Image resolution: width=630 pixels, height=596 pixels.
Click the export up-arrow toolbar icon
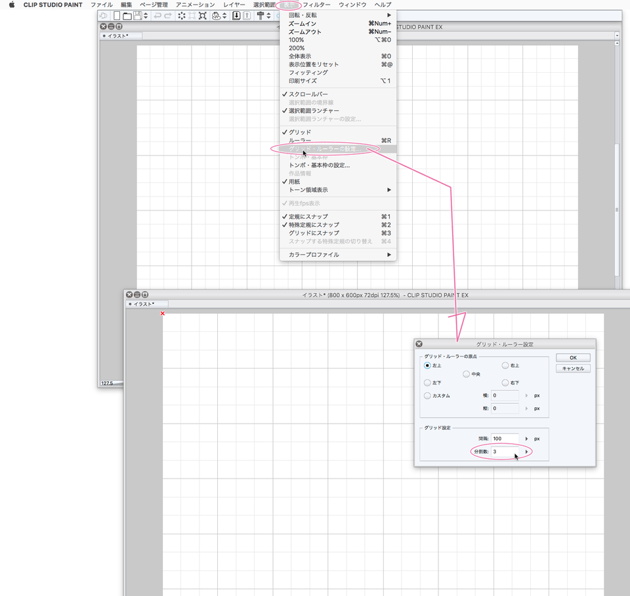click(247, 16)
